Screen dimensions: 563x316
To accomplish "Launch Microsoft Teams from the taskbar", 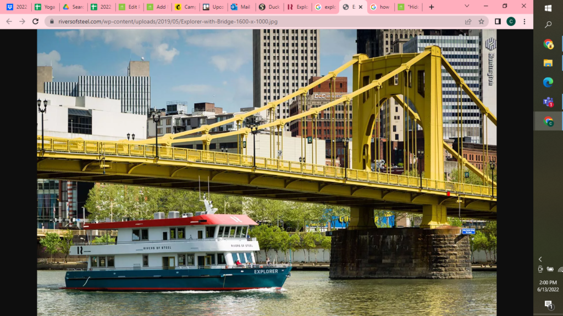I will click(548, 101).
